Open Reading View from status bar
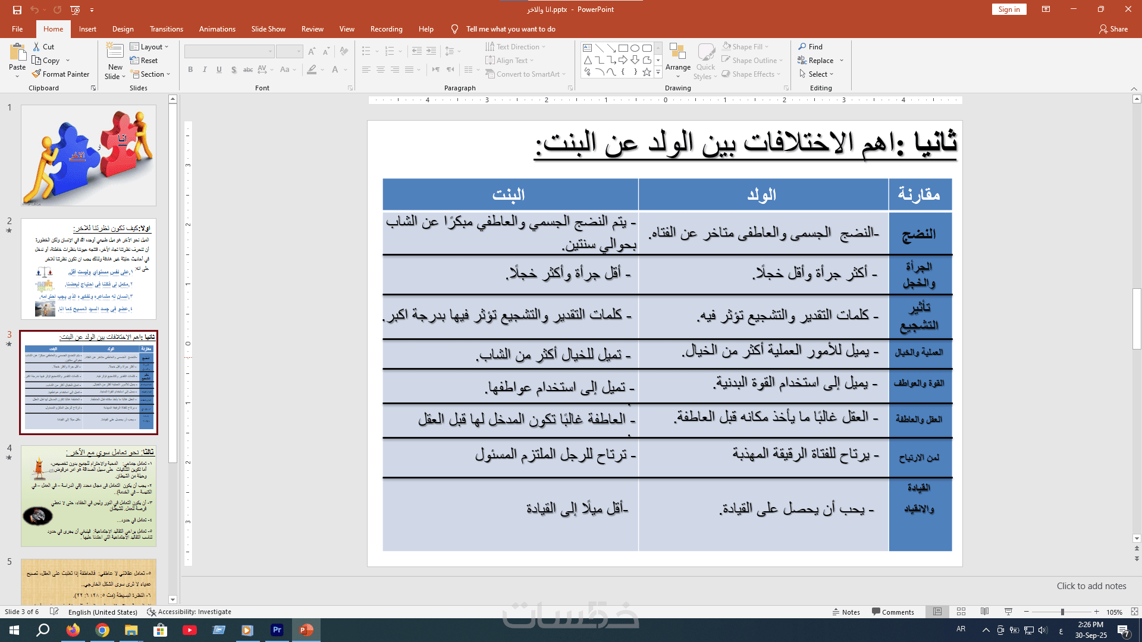 (x=984, y=612)
